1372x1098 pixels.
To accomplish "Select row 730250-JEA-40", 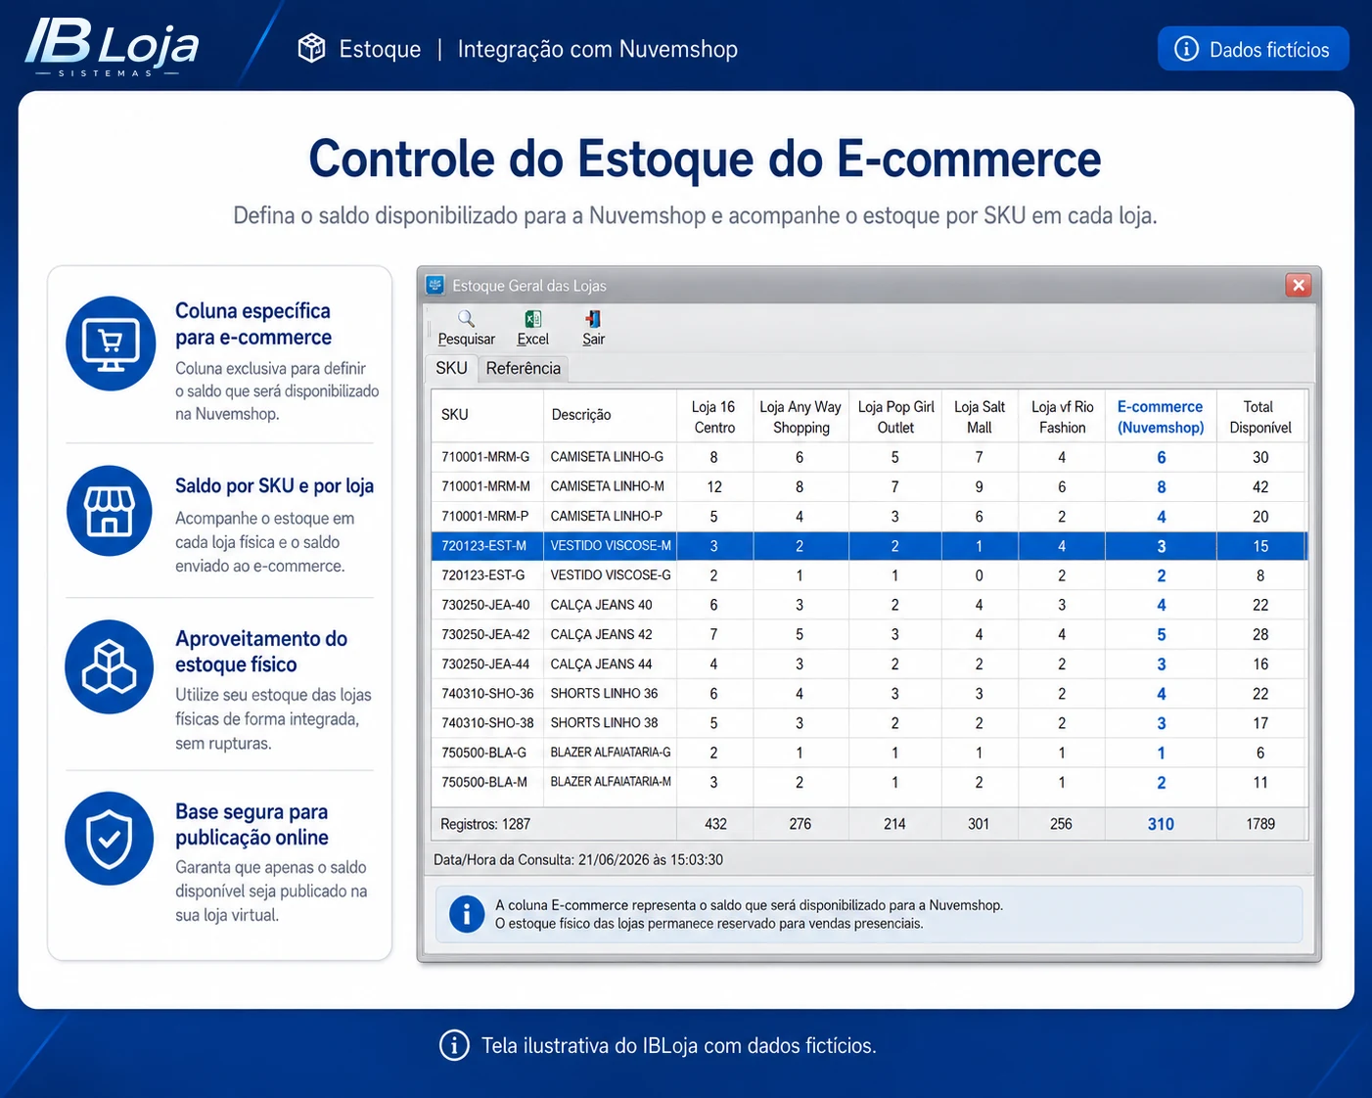I will pyautogui.click(x=869, y=605).
